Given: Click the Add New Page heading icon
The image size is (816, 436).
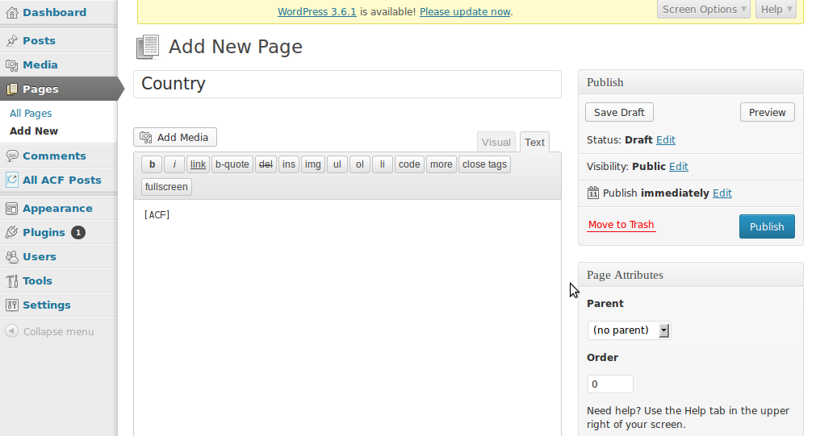Looking at the screenshot, I should 148,47.
